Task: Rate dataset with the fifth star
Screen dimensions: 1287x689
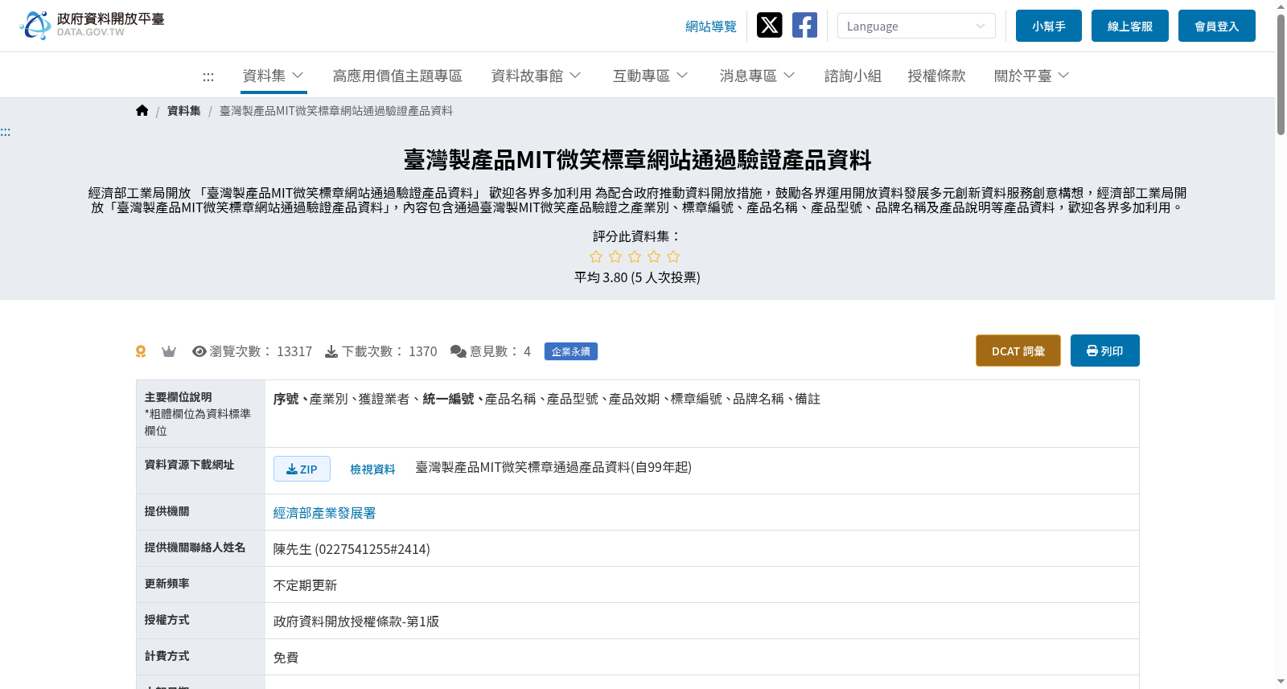Action: pyautogui.click(x=673, y=256)
